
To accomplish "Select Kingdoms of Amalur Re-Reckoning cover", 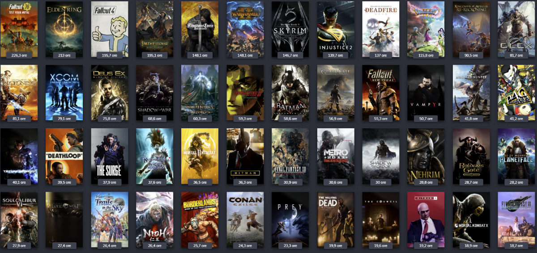I will (471, 29).
